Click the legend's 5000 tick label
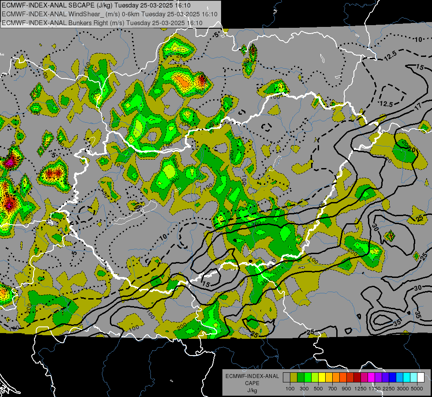Screen dimensions: 432x397 click(417, 389)
